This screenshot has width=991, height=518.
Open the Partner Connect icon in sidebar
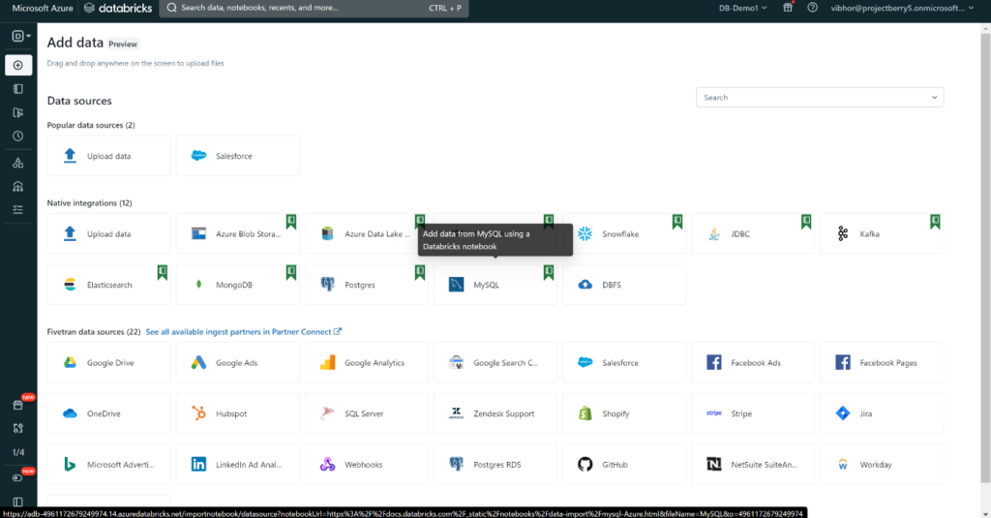pos(18,428)
